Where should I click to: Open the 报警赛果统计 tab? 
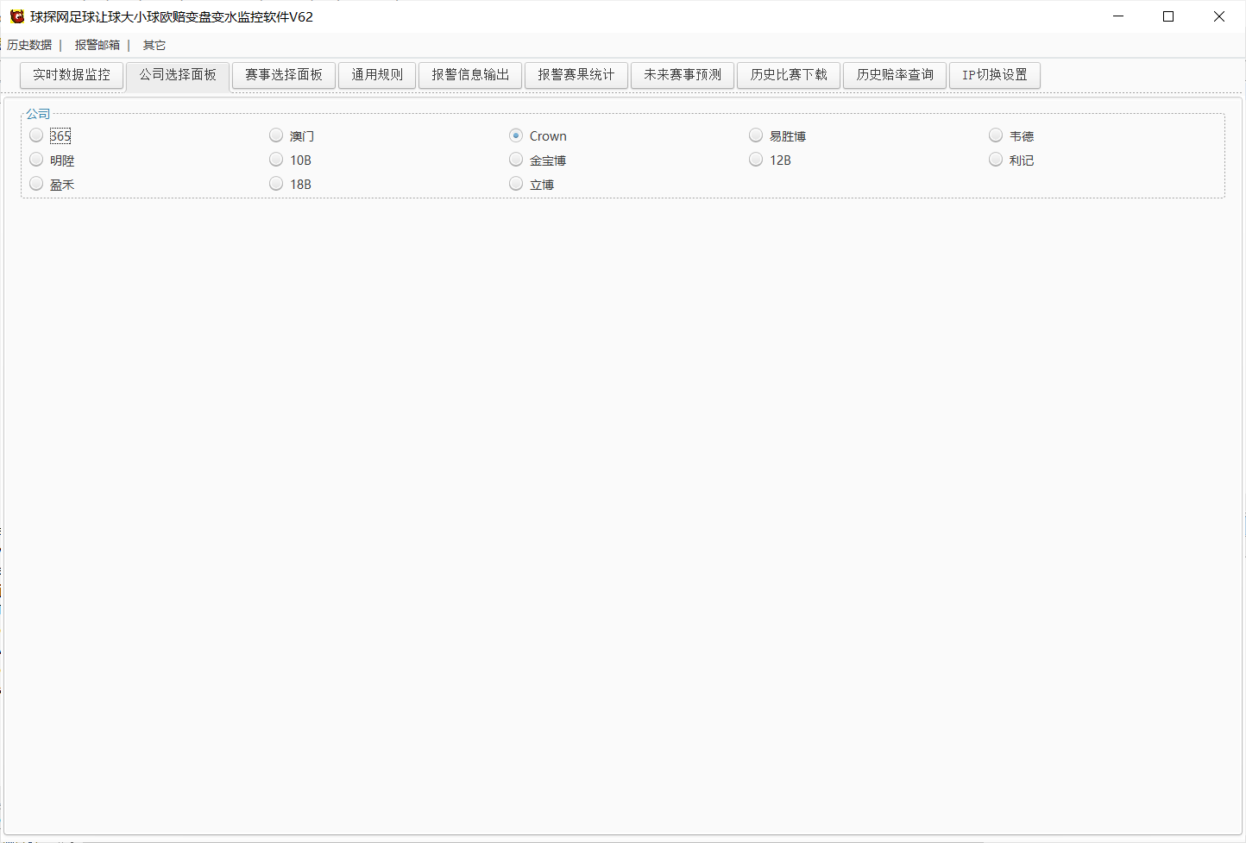click(x=576, y=75)
